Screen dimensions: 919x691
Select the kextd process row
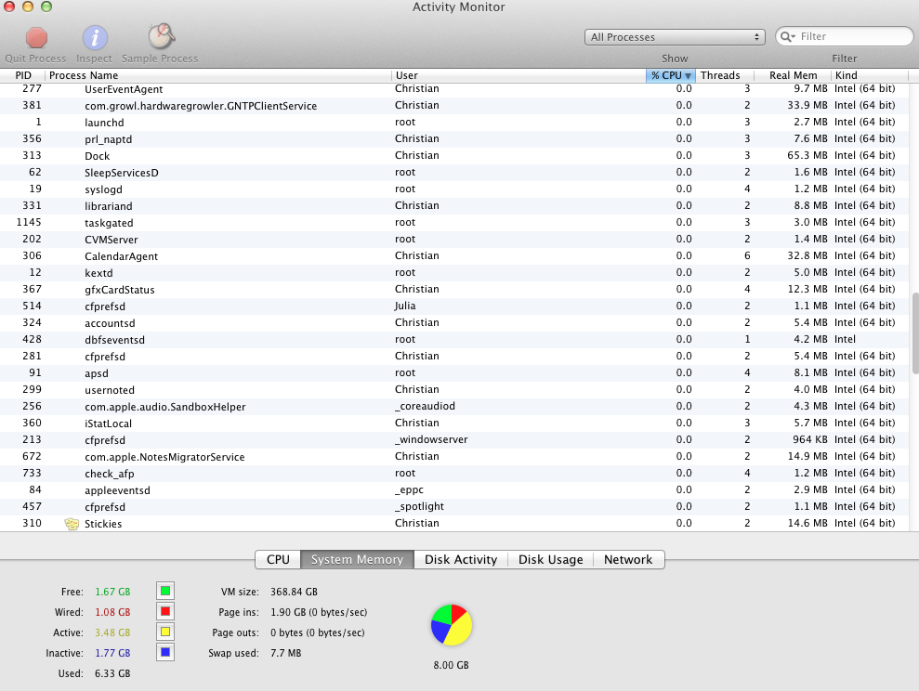(454, 272)
